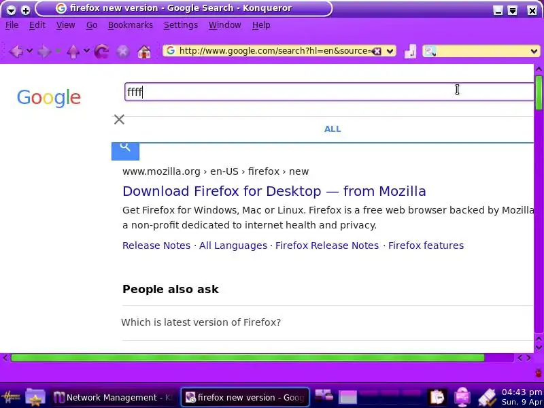Go to the Home page icon
The width and height of the screenshot is (544, 408).
[x=144, y=52]
